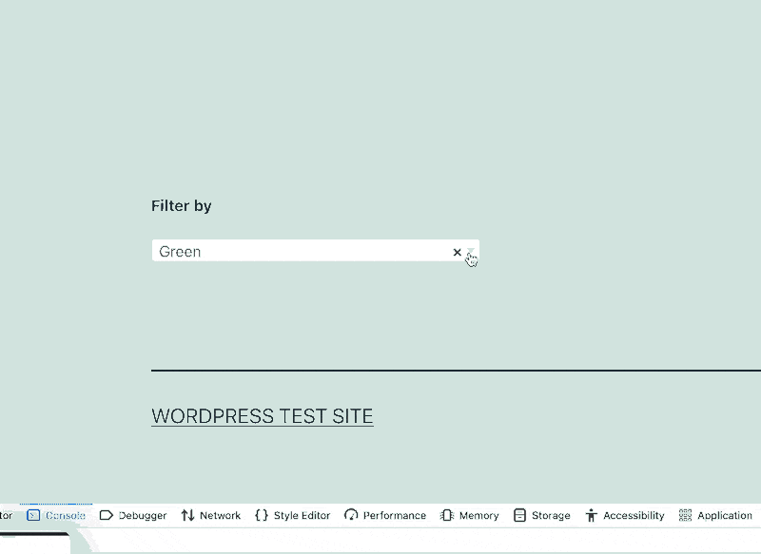Open the Green filter combobox options

(x=470, y=252)
